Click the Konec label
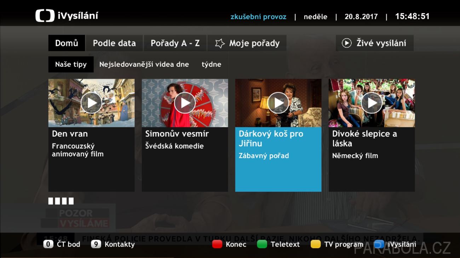460x258 pixels. [x=236, y=244]
